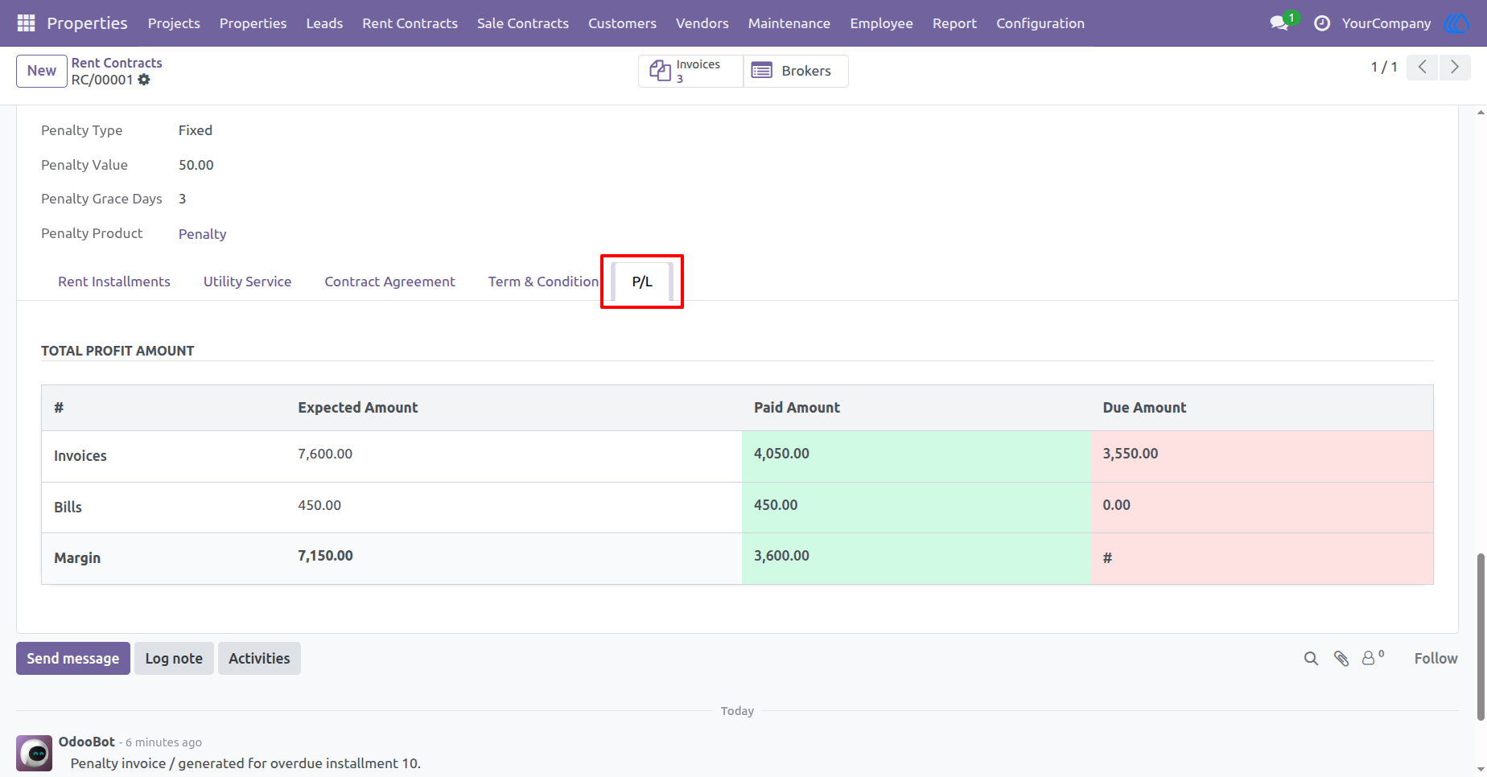This screenshot has width=1487, height=777.
Task: Click the page vertical scrollbar thumb
Action: (1481, 636)
